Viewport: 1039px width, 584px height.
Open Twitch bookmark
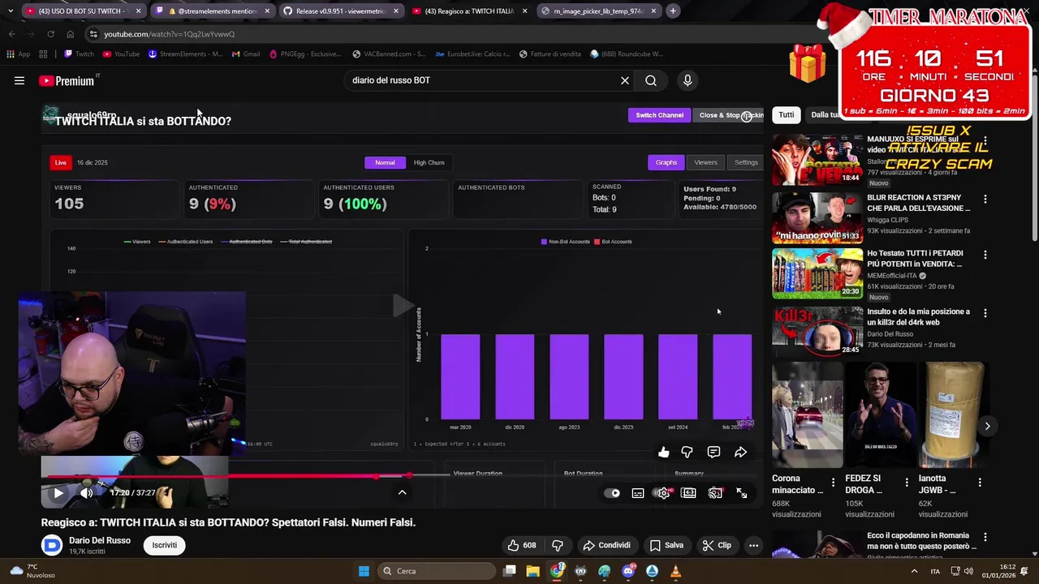[x=79, y=54]
